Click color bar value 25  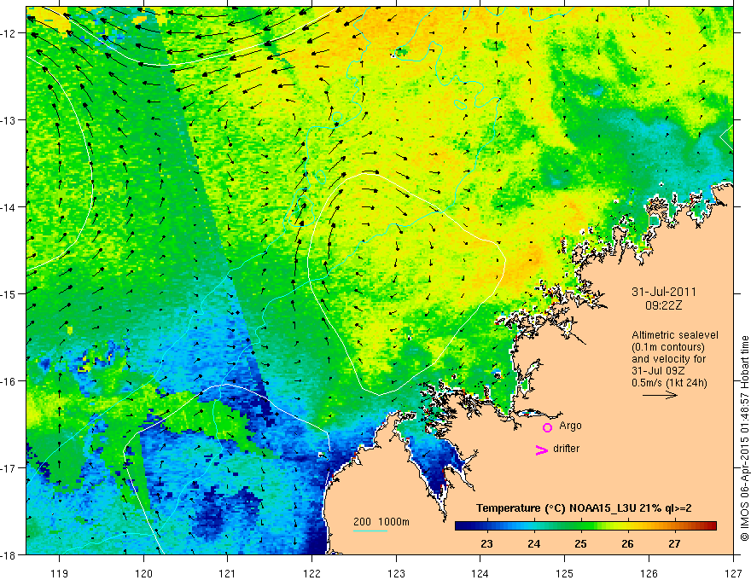pyautogui.click(x=580, y=544)
